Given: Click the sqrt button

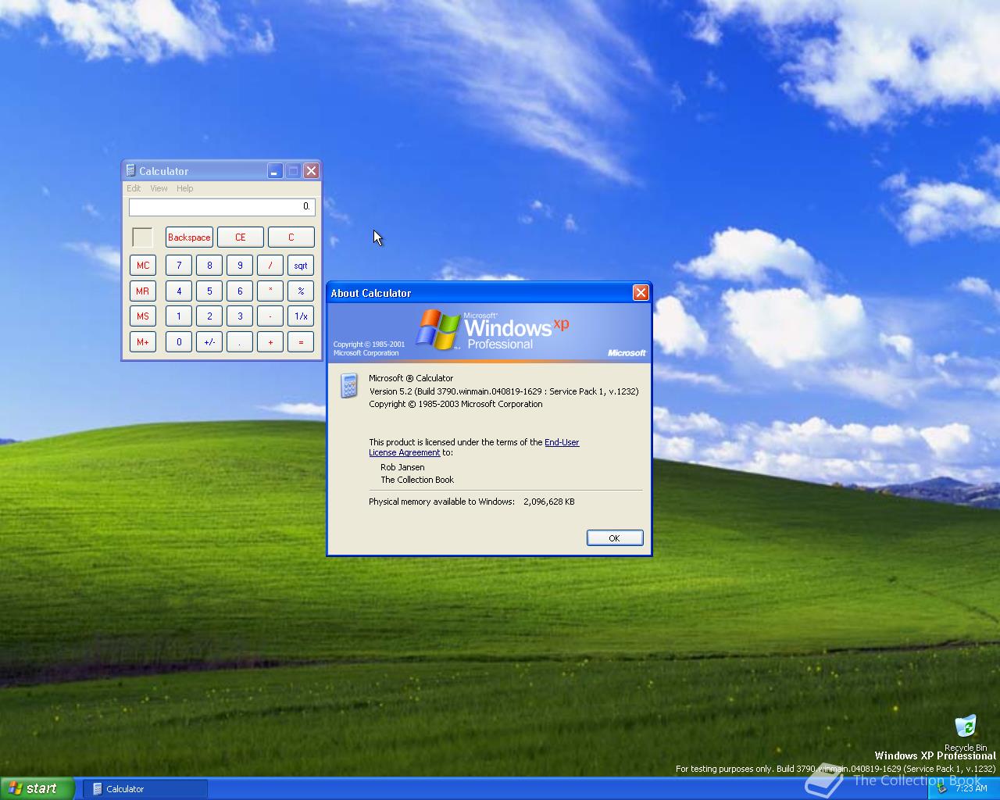Looking at the screenshot, I should (301, 266).
